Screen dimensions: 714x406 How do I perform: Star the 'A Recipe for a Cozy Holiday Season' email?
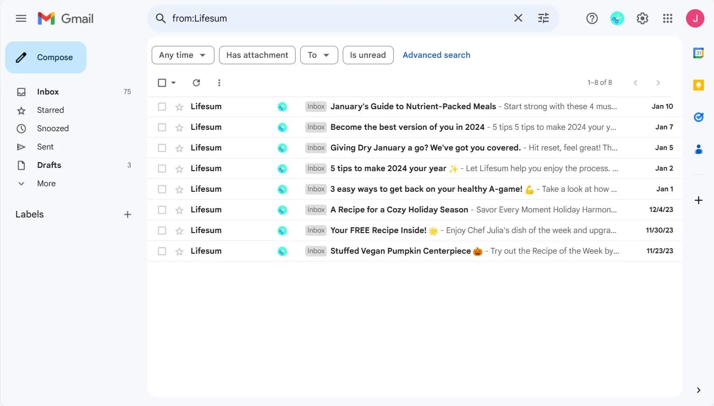(x=179, y=209)
